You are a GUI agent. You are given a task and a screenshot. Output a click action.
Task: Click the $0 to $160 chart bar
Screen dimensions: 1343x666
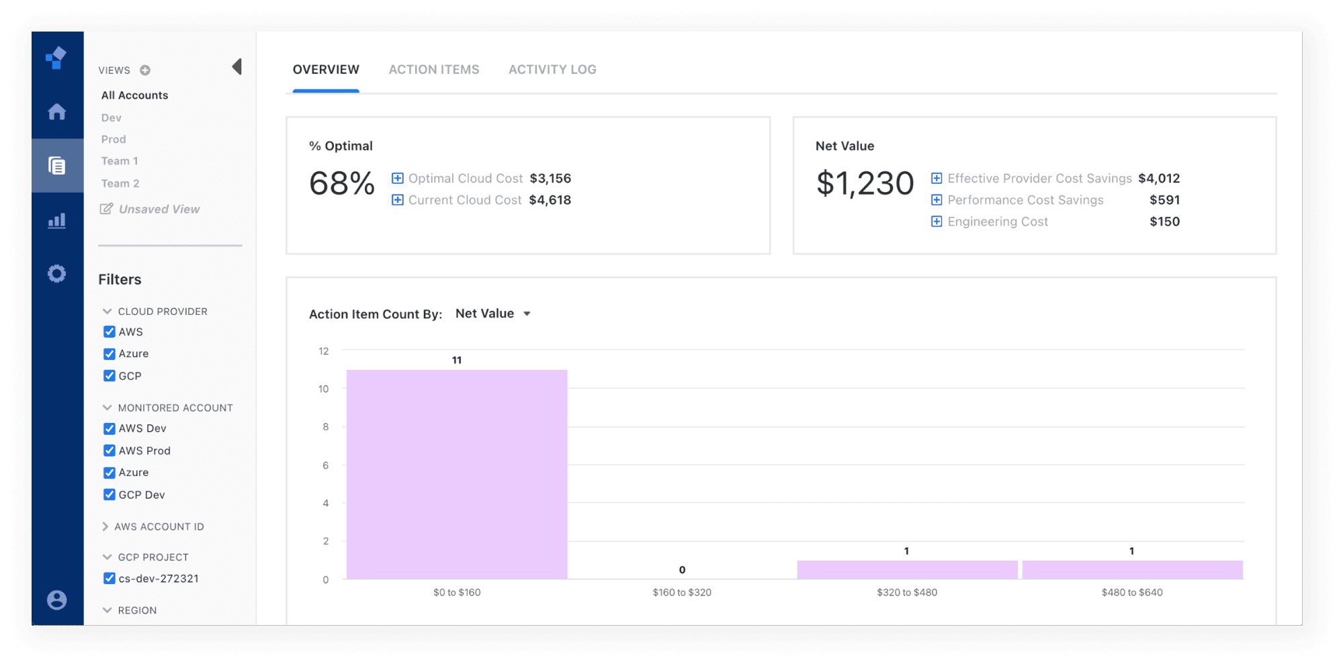point(457,474)
